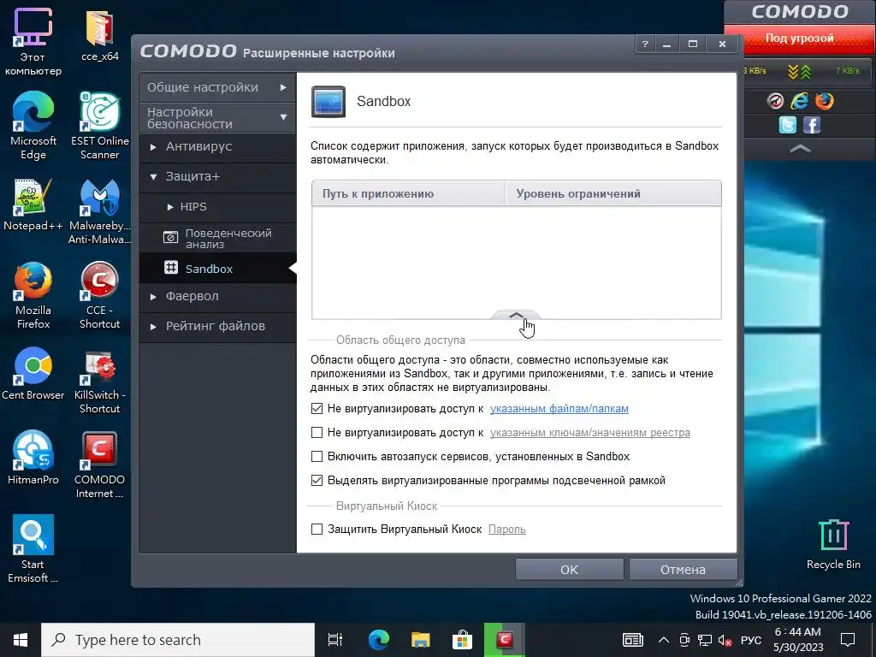Sort by Путь к приложению column
Viewport: 876px width, 657px height.
coord(408,194)
